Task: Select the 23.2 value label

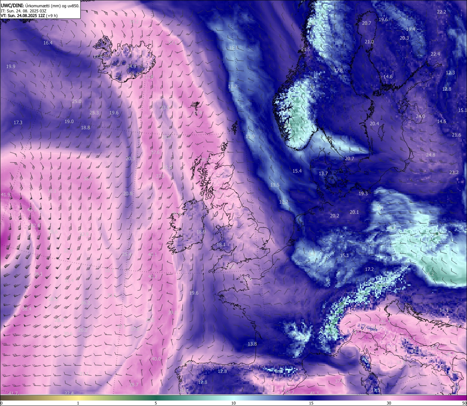Action: click(x=454, y=173)
